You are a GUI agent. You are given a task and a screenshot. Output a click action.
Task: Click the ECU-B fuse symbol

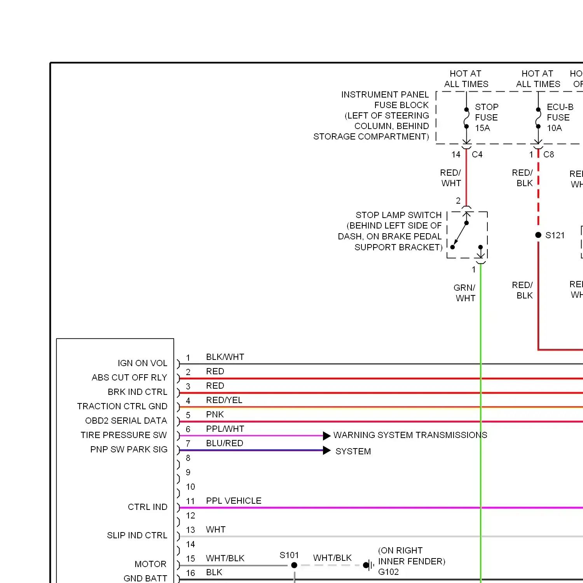tap(538, 118)
